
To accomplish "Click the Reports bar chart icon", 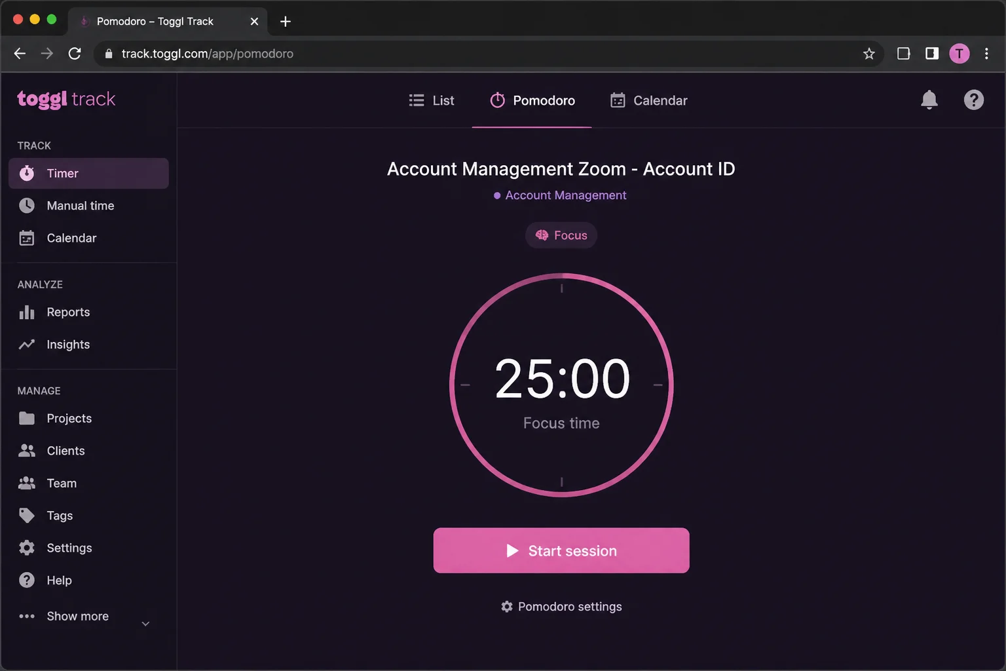I will coord(27,312).
